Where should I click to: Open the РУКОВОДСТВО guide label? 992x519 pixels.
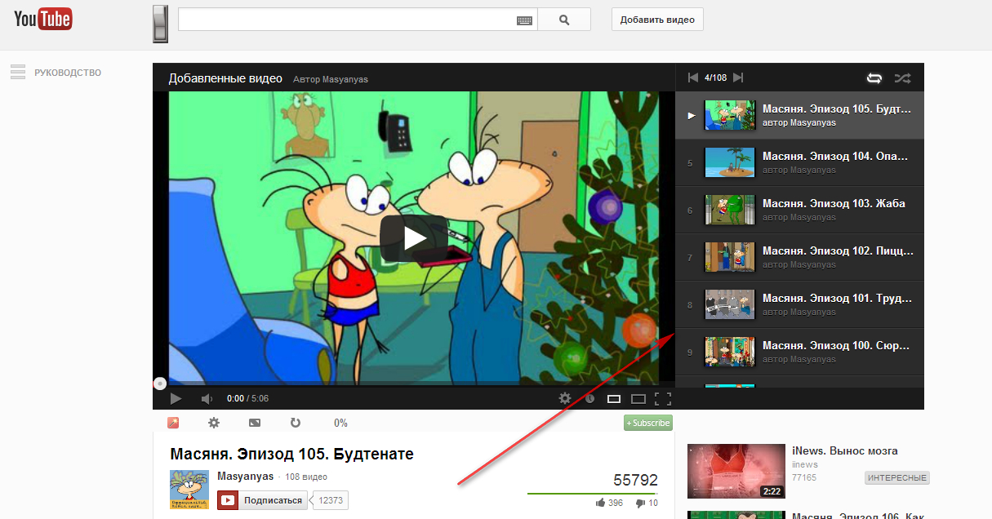(68, 73)
